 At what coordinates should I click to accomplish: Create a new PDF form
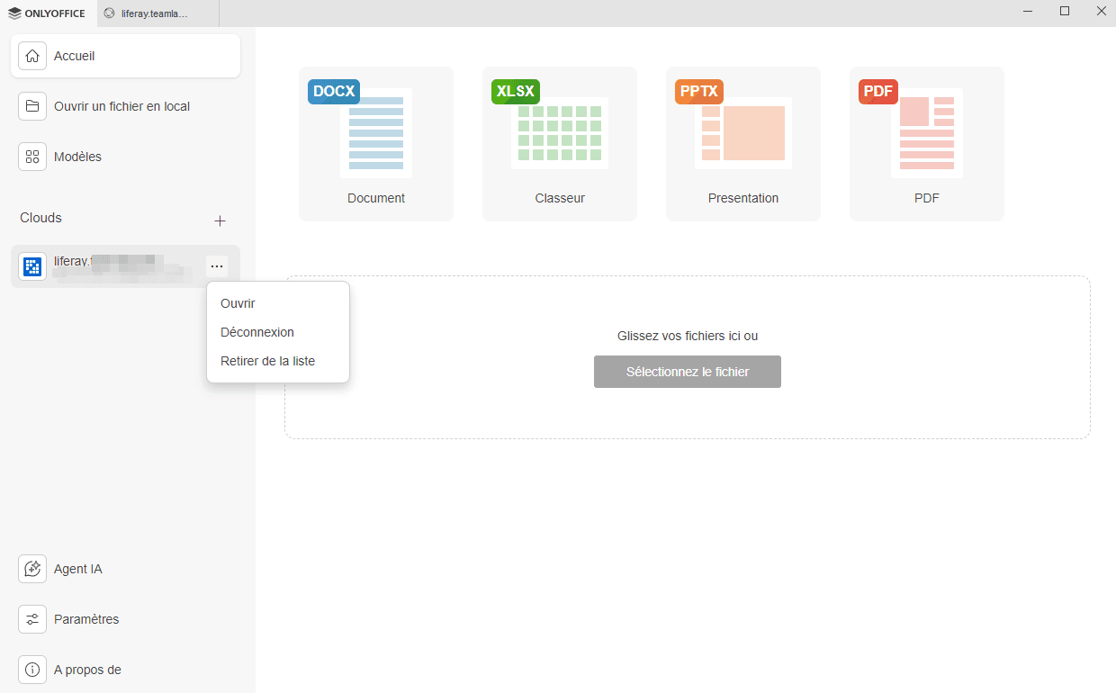click(x=927, y=144)
